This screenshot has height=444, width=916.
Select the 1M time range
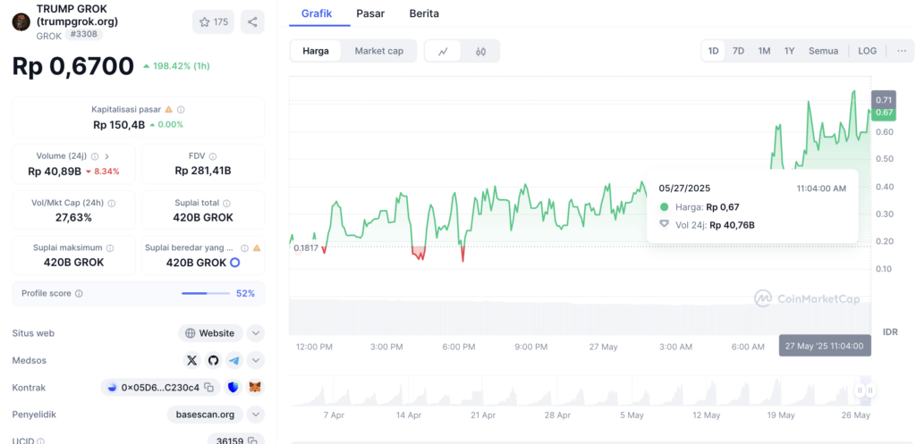(x=764, y=51)
